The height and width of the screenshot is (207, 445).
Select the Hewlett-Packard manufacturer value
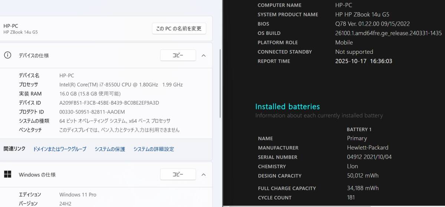pos(368,147)
